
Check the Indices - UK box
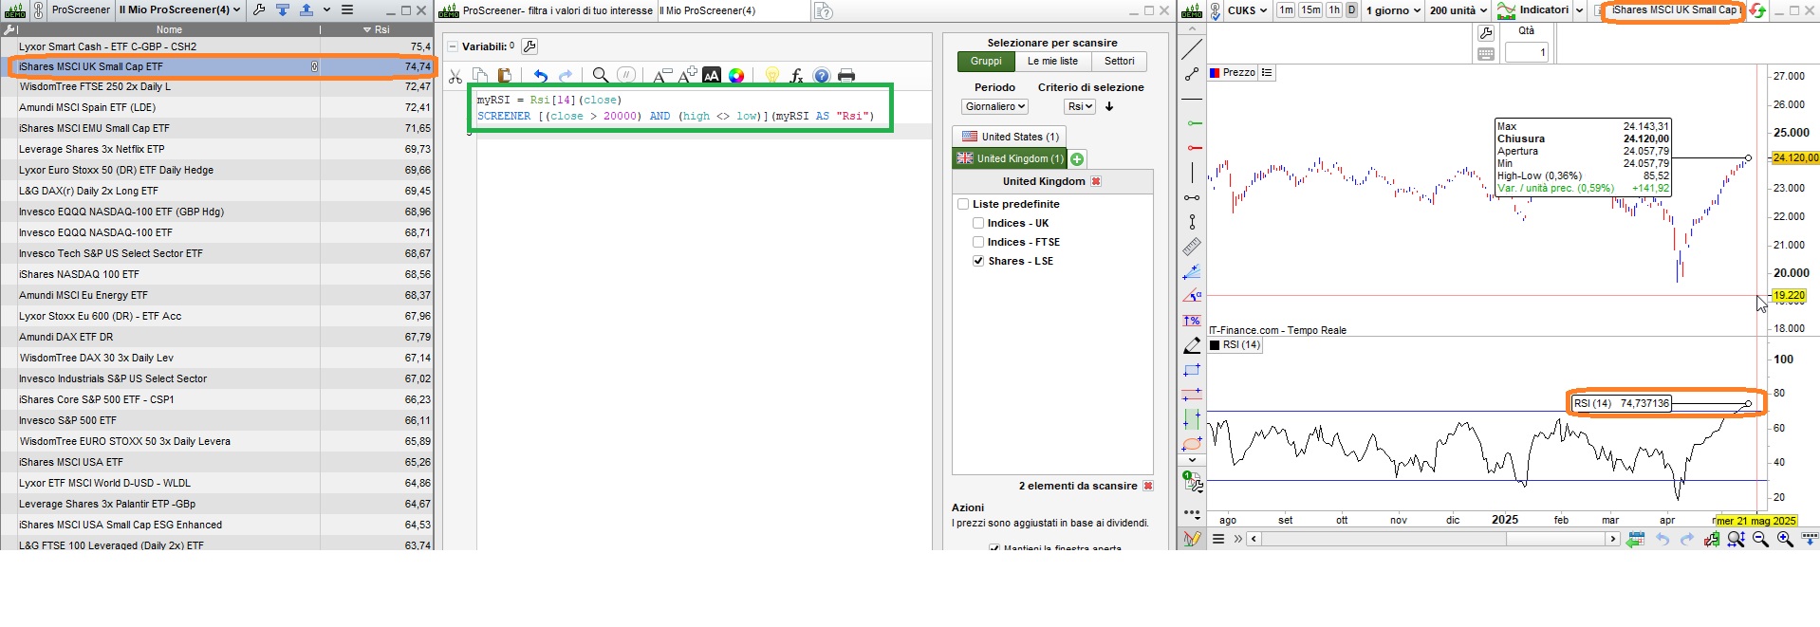click(978, 223)
